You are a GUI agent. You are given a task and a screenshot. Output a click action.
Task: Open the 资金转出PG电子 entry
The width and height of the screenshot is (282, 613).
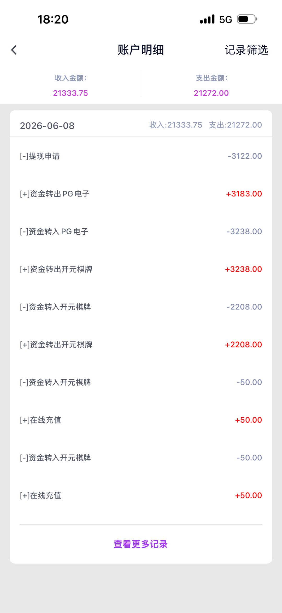[141, 194]
